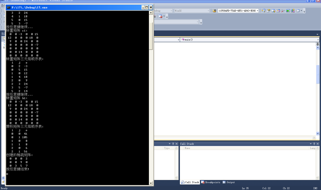
Task: Close the Call Stack panel
Action: 318,144
